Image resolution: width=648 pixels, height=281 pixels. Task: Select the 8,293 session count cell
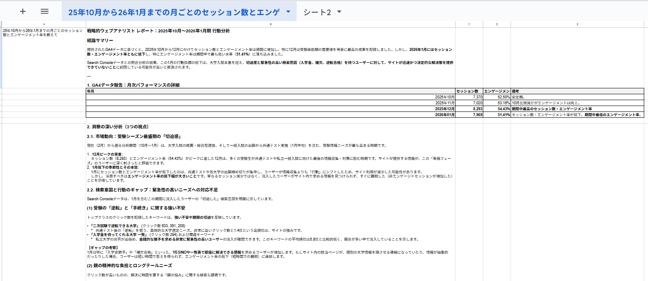(469, 109)
